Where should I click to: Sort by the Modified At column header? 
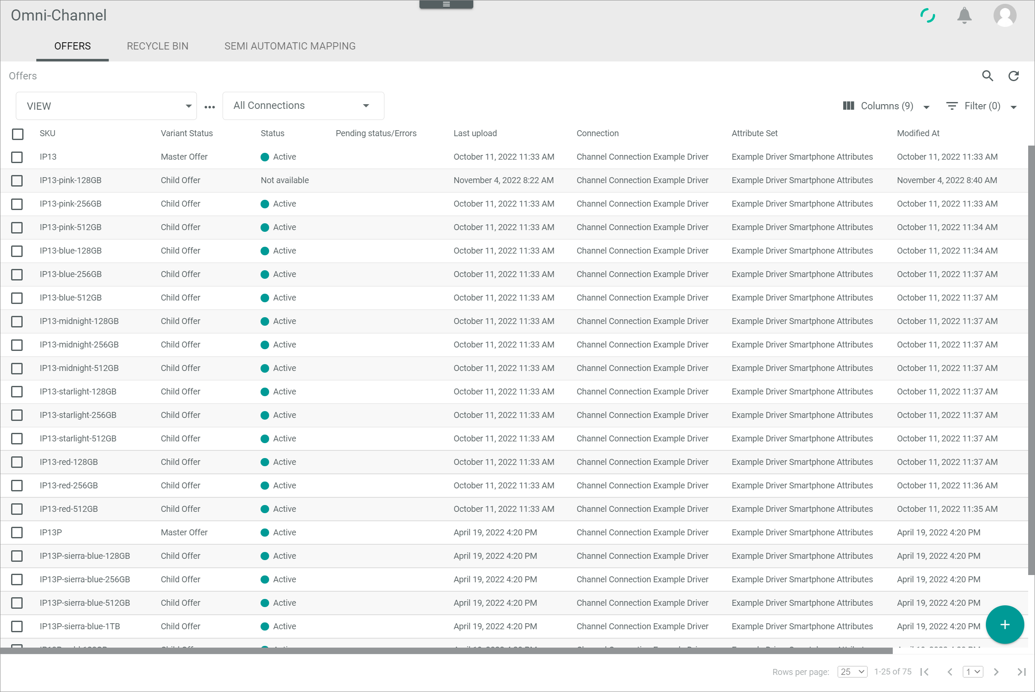click(x=918, y=133)
